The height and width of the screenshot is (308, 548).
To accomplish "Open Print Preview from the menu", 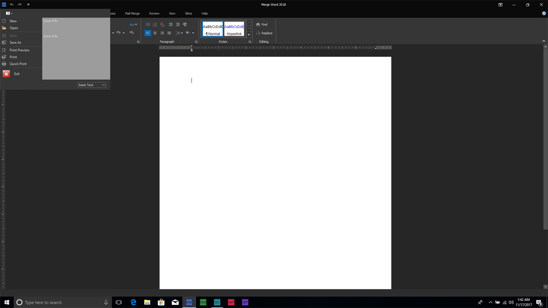I will [21, 50].
